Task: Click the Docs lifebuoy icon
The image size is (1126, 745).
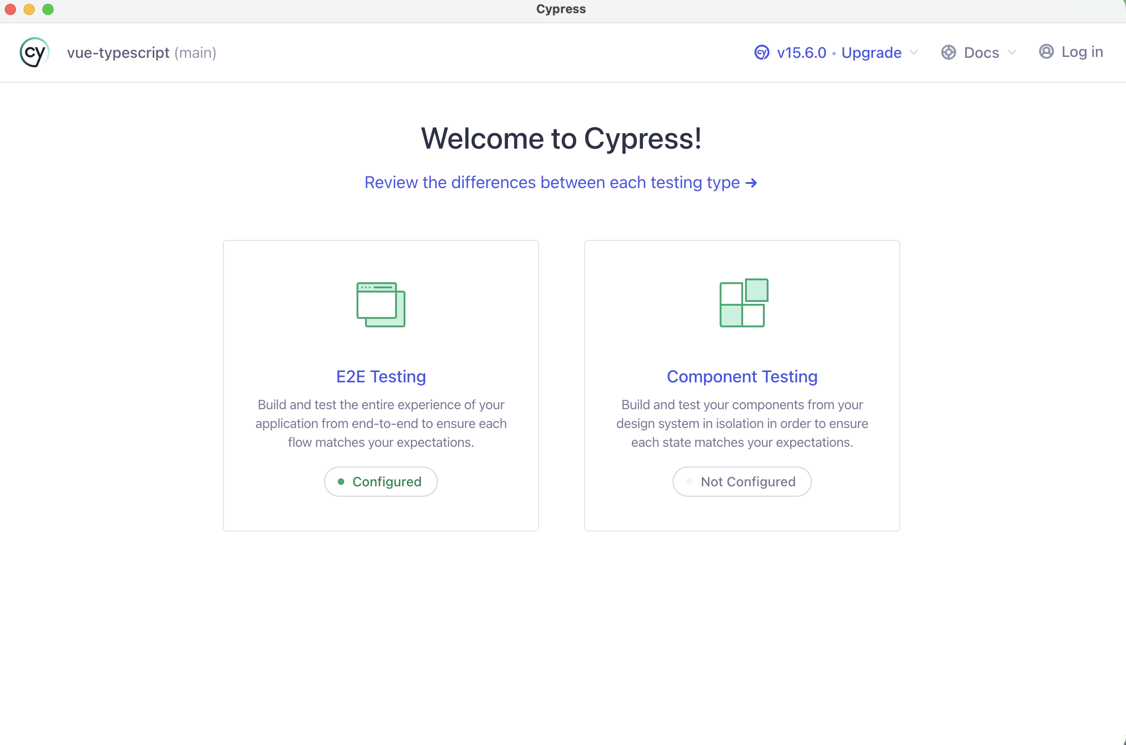Action: click(x=948, y=52)
